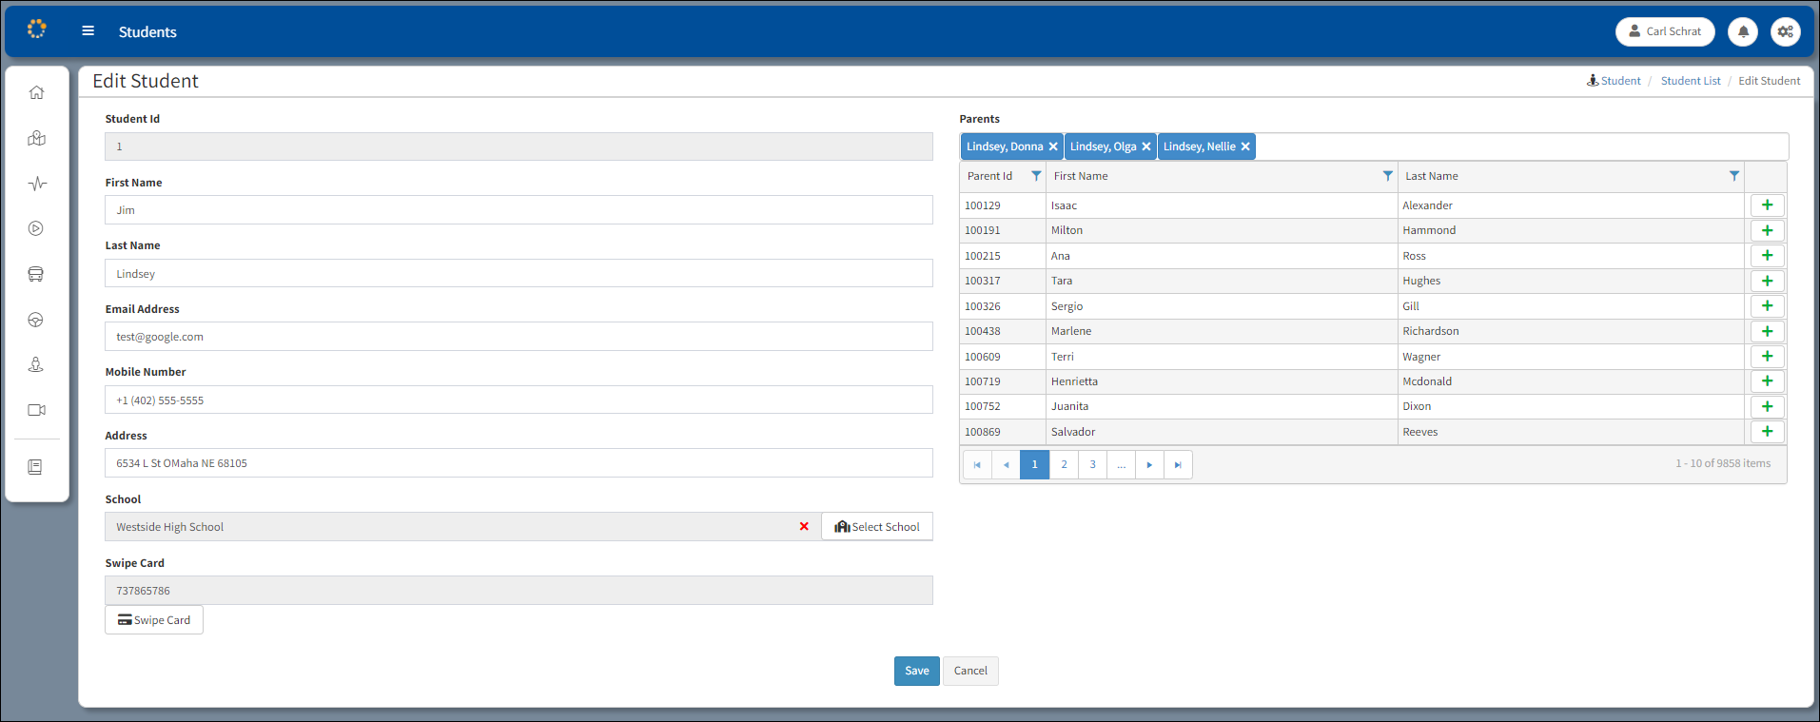Remove parent tag Lindsey, Olga
This screenshot has height=722, width=1820.
[1146, 146]
